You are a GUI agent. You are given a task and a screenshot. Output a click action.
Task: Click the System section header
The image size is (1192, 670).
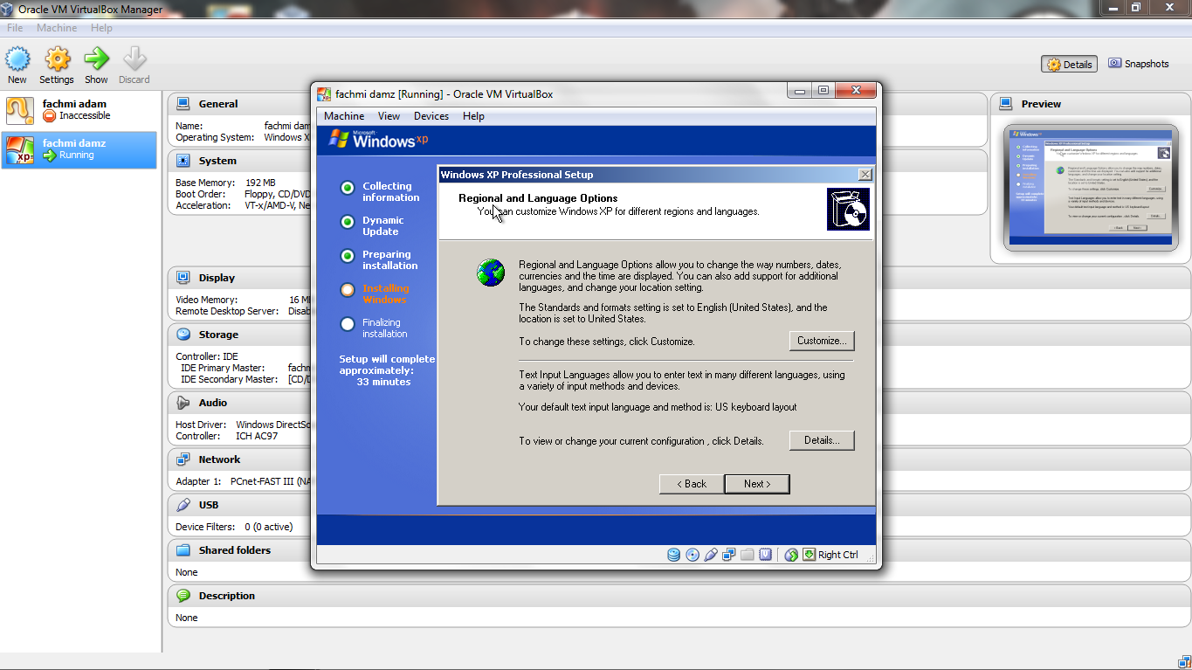point(217,161)
